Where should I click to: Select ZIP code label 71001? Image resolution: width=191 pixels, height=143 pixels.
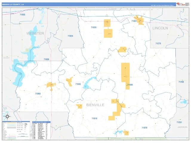[x=134, y=21]
